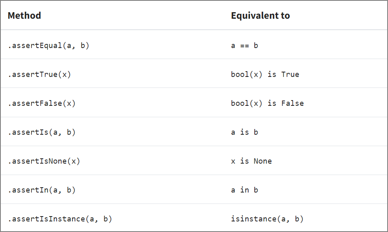The height and width of the screenshot is (232, 388).
Task: Click the word None in x is None
Action: point(263,161)
